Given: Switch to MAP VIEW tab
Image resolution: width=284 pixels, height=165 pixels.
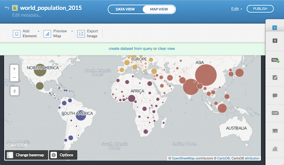Looking at the screenshot, I should pyautogui.click(x=159, y=9).
